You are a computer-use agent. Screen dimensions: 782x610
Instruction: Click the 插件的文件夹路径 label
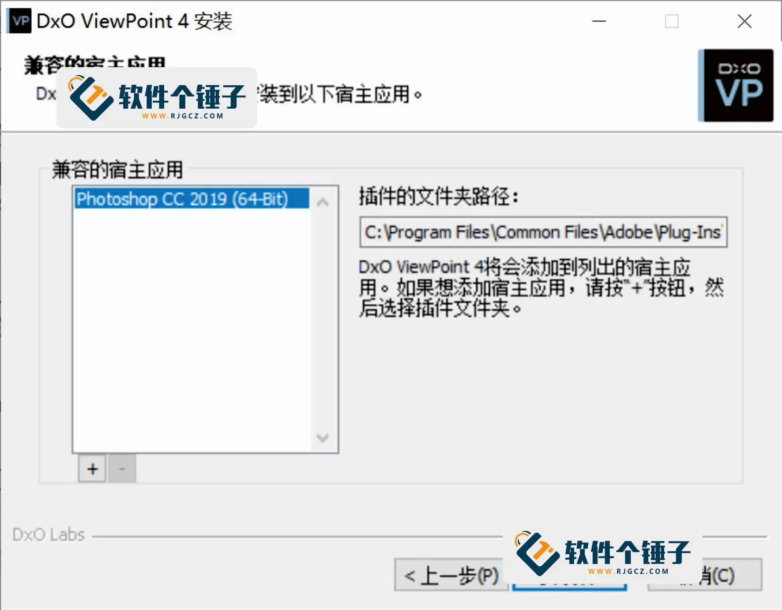coord(439,196)
